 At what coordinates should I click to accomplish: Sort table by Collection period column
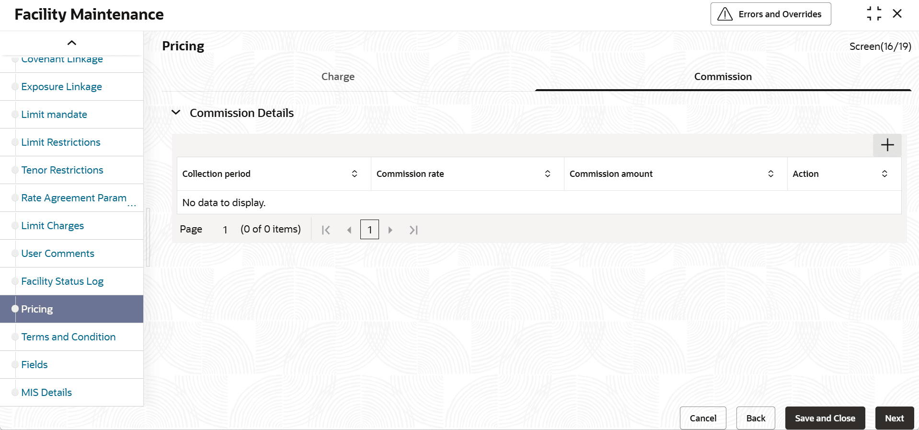pos(355,174)
